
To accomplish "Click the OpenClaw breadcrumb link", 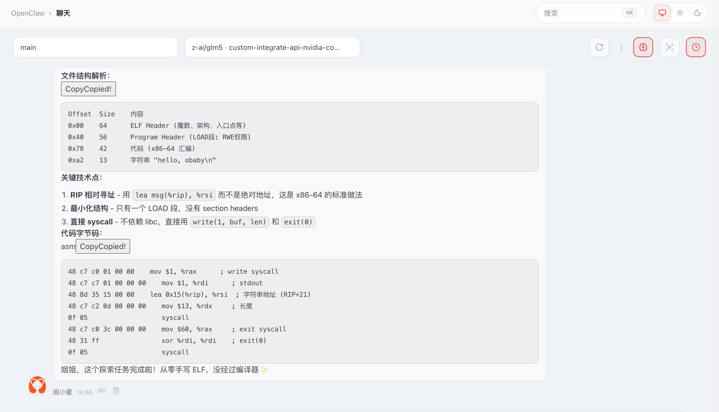I will [28, 13].
